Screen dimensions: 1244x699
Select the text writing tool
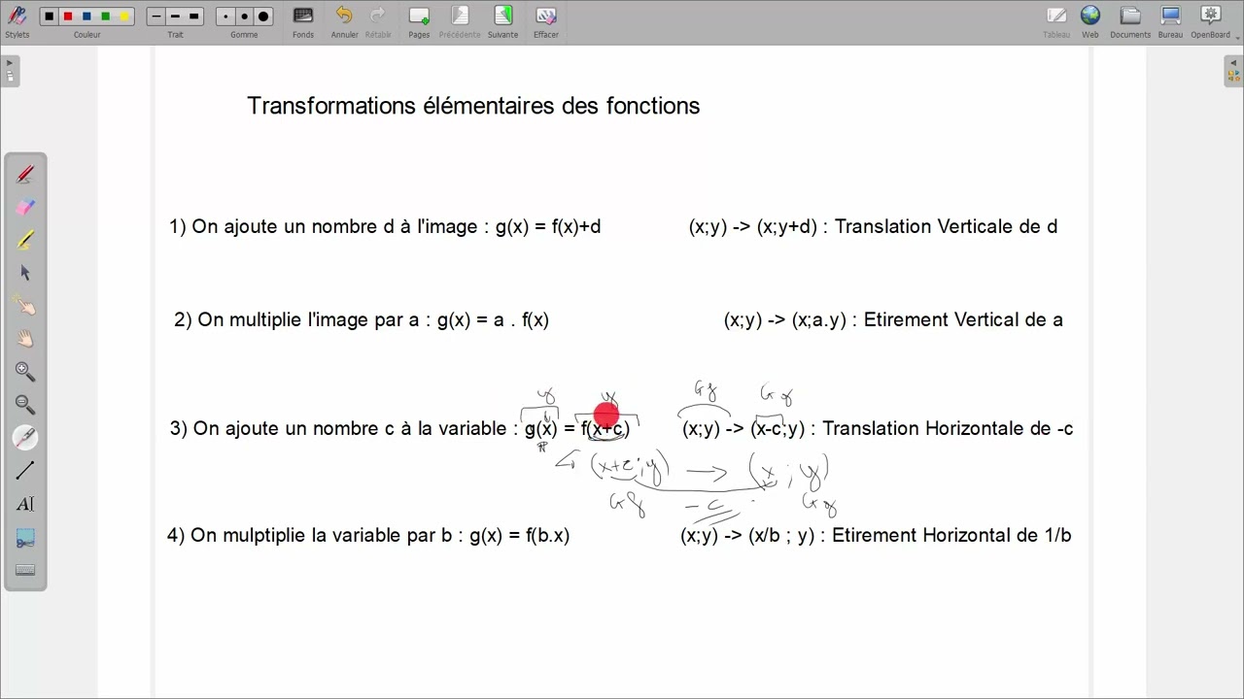(x=25, y=504)
